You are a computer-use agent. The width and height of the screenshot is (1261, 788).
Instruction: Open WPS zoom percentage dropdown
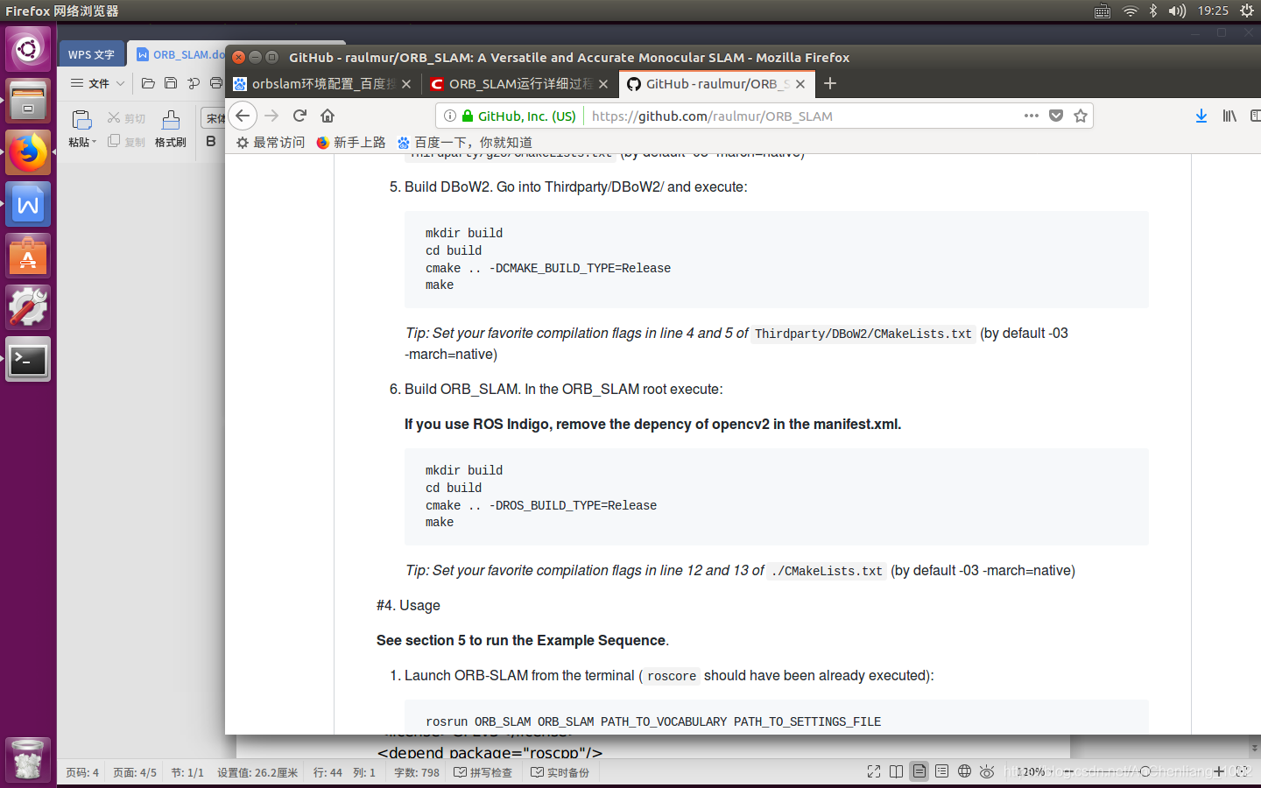[x=1033, y=771]
